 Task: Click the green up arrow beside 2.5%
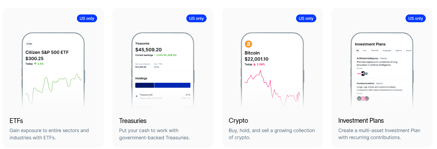coord(35,64)
